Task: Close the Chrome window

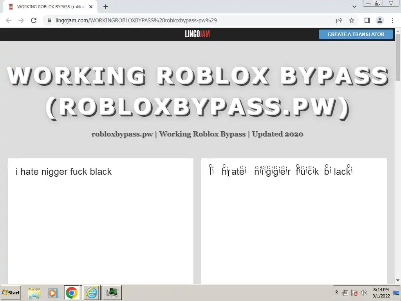Action: point(391,4)
